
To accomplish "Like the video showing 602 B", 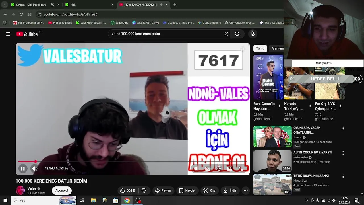I will [x=127, y=190].
